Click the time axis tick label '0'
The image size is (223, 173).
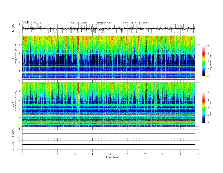click(x=22, y=154)
